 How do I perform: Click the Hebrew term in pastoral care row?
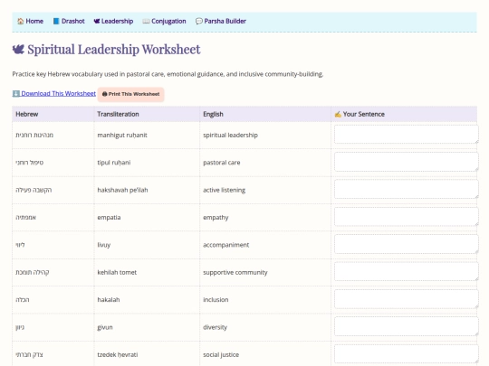tap(30, 163)
